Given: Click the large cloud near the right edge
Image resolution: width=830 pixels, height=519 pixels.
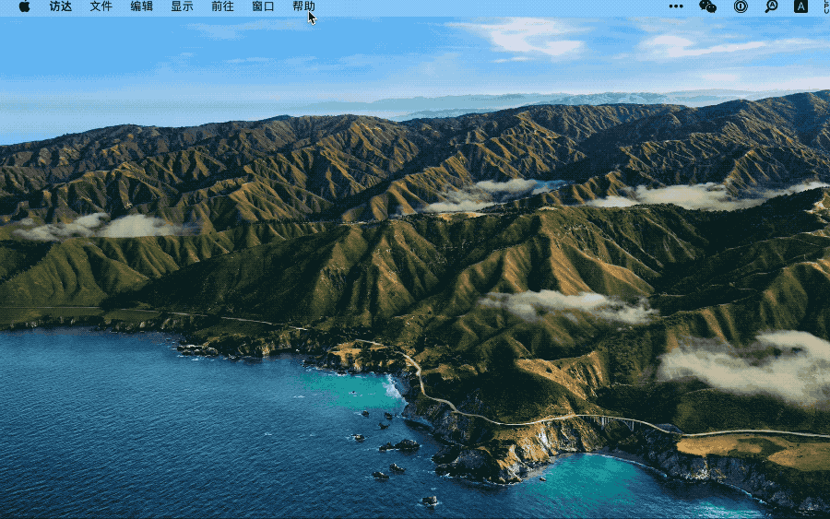Looking at the screenshot, I should click(x=756, y=364).
